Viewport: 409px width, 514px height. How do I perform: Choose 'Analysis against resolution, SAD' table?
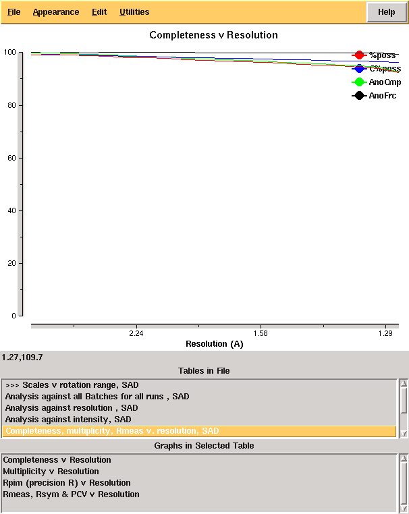pyautogui.click(x=72, y=408)
